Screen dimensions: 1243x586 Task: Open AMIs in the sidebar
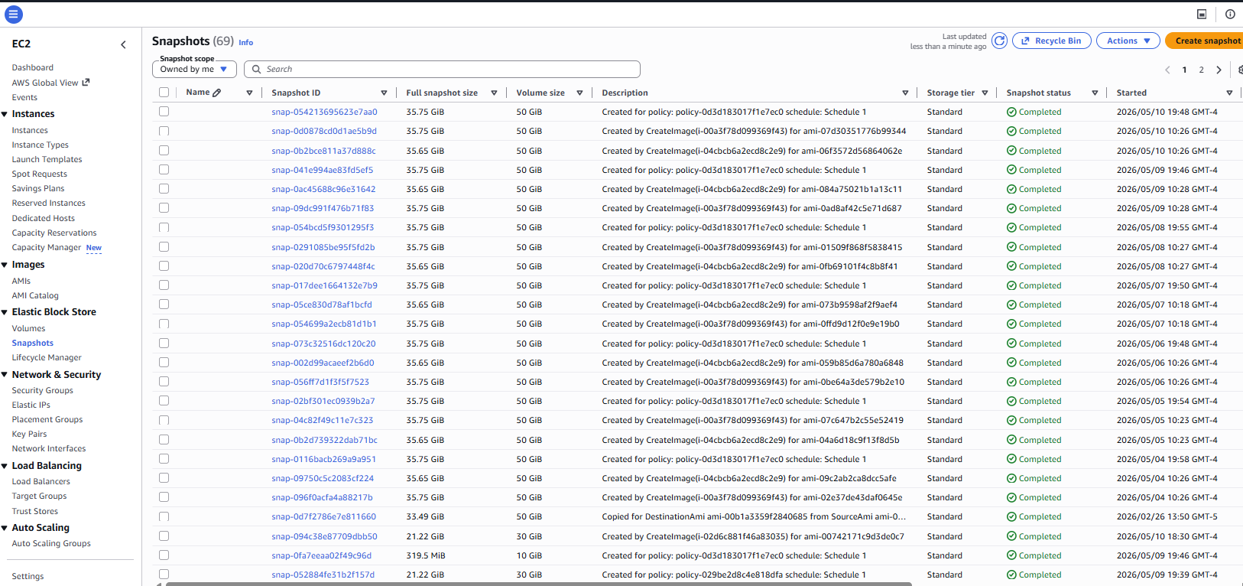[21, 281]
